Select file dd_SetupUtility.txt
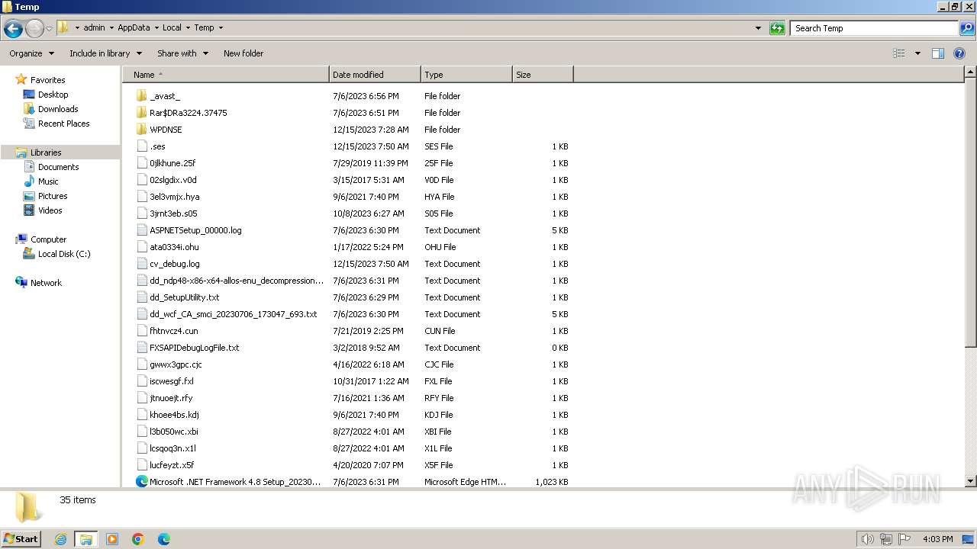The width and height of the screenshot is (977, 549). tap(185, 297)
